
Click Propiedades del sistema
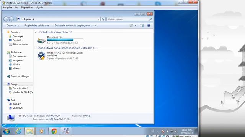[37, 25]
